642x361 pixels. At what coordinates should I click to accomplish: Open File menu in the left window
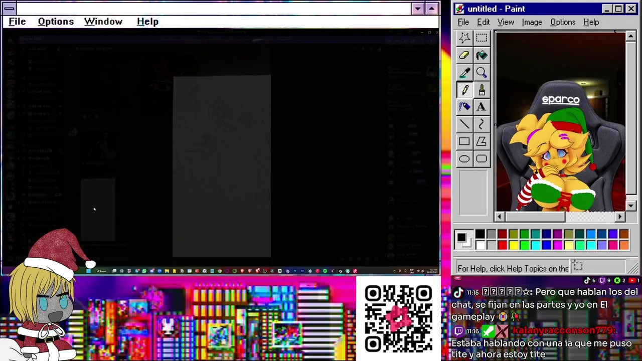(x=17, y=22)
